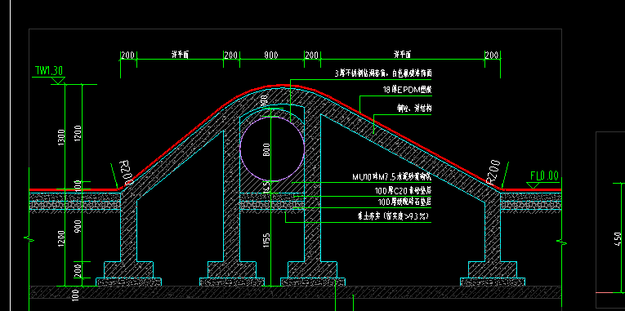The width and height of the screenshot is (625, 311).
Task: Select the right R200 radius label
Action: click(493, 171)
